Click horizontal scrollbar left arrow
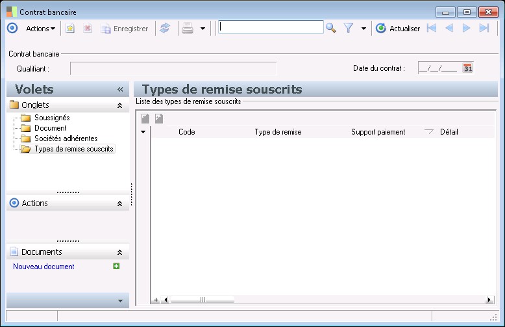Viewport: 505px width, 327px height. [x=166, y=300]
